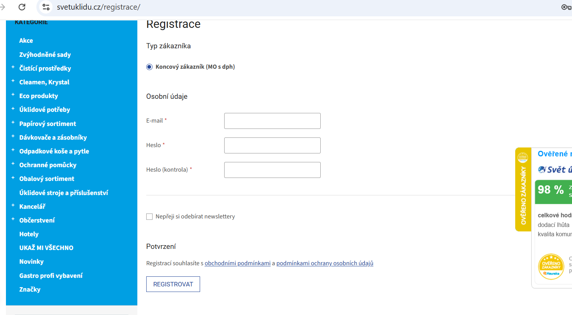
Task: Check the Nepřeji si odebírat newslettery box
Action: pyautogui.click(x=150, y=217)
